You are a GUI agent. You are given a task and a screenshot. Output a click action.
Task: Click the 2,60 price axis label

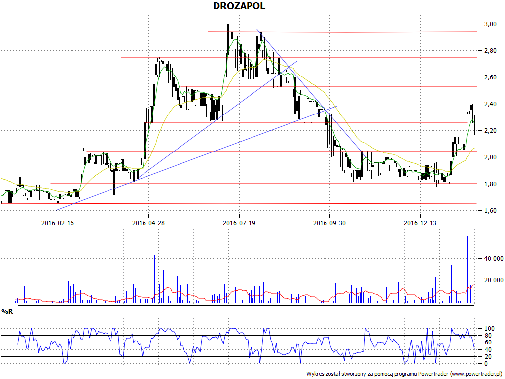(x=490, y=77)
